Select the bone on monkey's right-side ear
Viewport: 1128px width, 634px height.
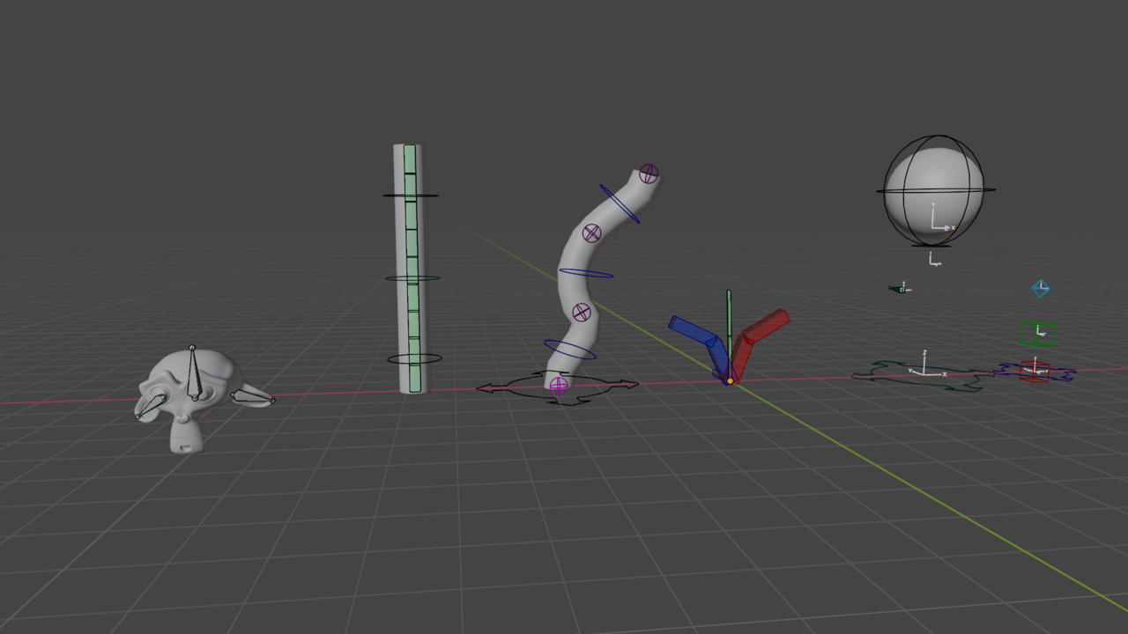pos(253,397)
